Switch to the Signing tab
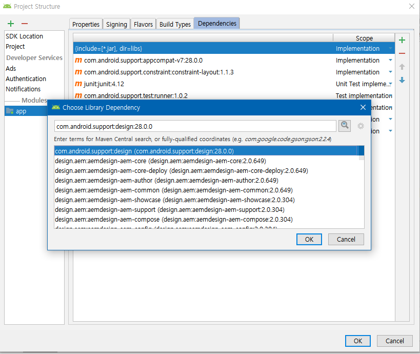Screen dimensions: 420x354 pyautogui.click(x=116, y=24)
